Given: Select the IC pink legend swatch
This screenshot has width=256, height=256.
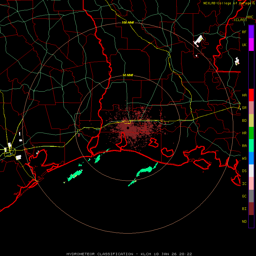Looking at the screenshot, I should (251, 183).
